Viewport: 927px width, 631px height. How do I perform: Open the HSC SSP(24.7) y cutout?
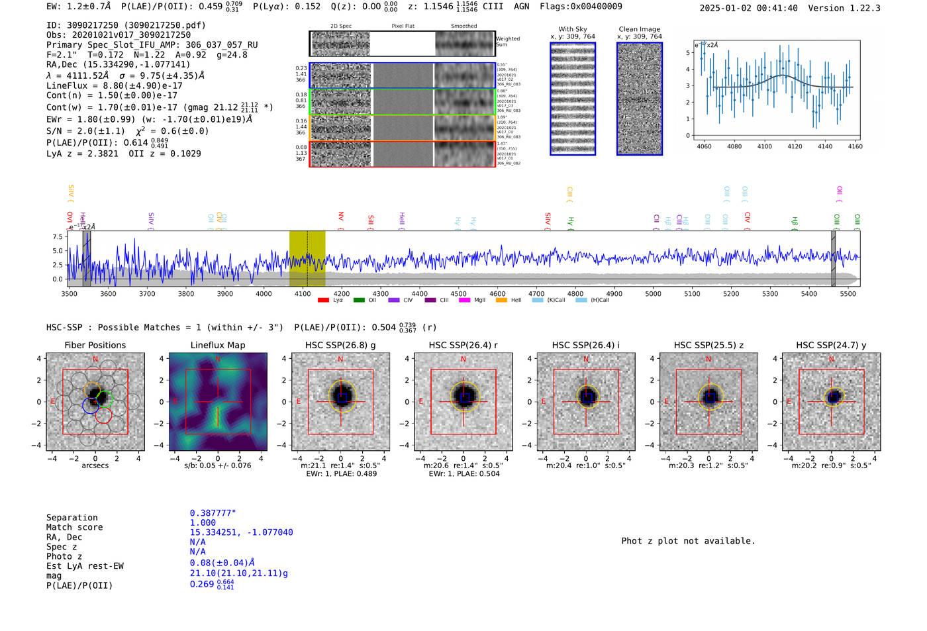pos(831,402)
